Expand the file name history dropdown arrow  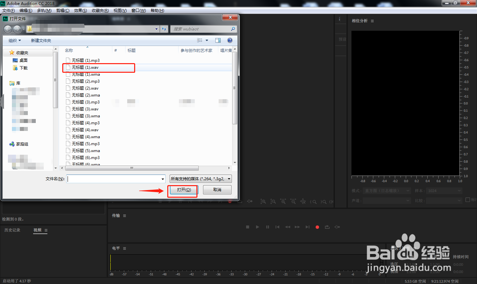point(163,179)
